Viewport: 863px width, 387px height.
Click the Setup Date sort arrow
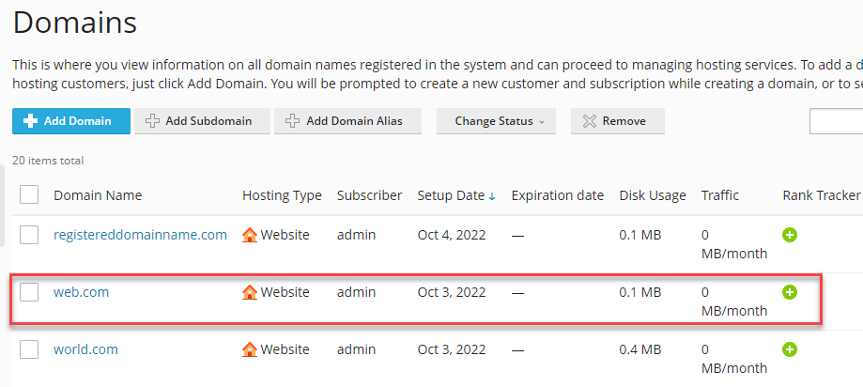coord(492,196)
